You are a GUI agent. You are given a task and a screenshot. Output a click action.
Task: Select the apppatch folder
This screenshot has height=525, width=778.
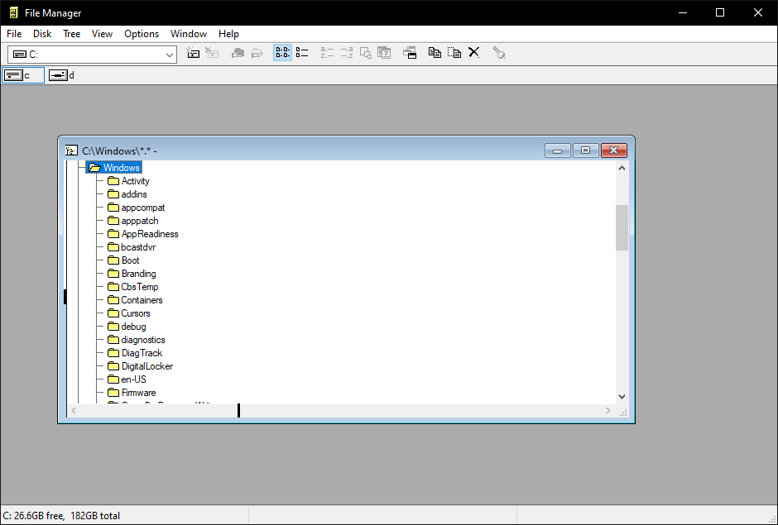pos(133,221)
